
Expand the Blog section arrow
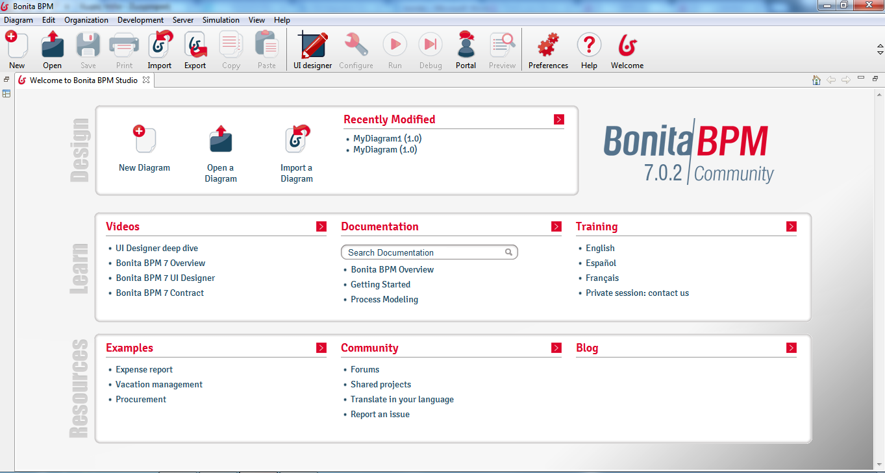click(792, 348)
